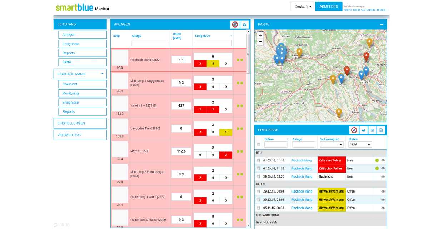Image resolution: width=443 pixels, height=229 pixels.
Task: Click the Abmelden button
Action: 329,6
